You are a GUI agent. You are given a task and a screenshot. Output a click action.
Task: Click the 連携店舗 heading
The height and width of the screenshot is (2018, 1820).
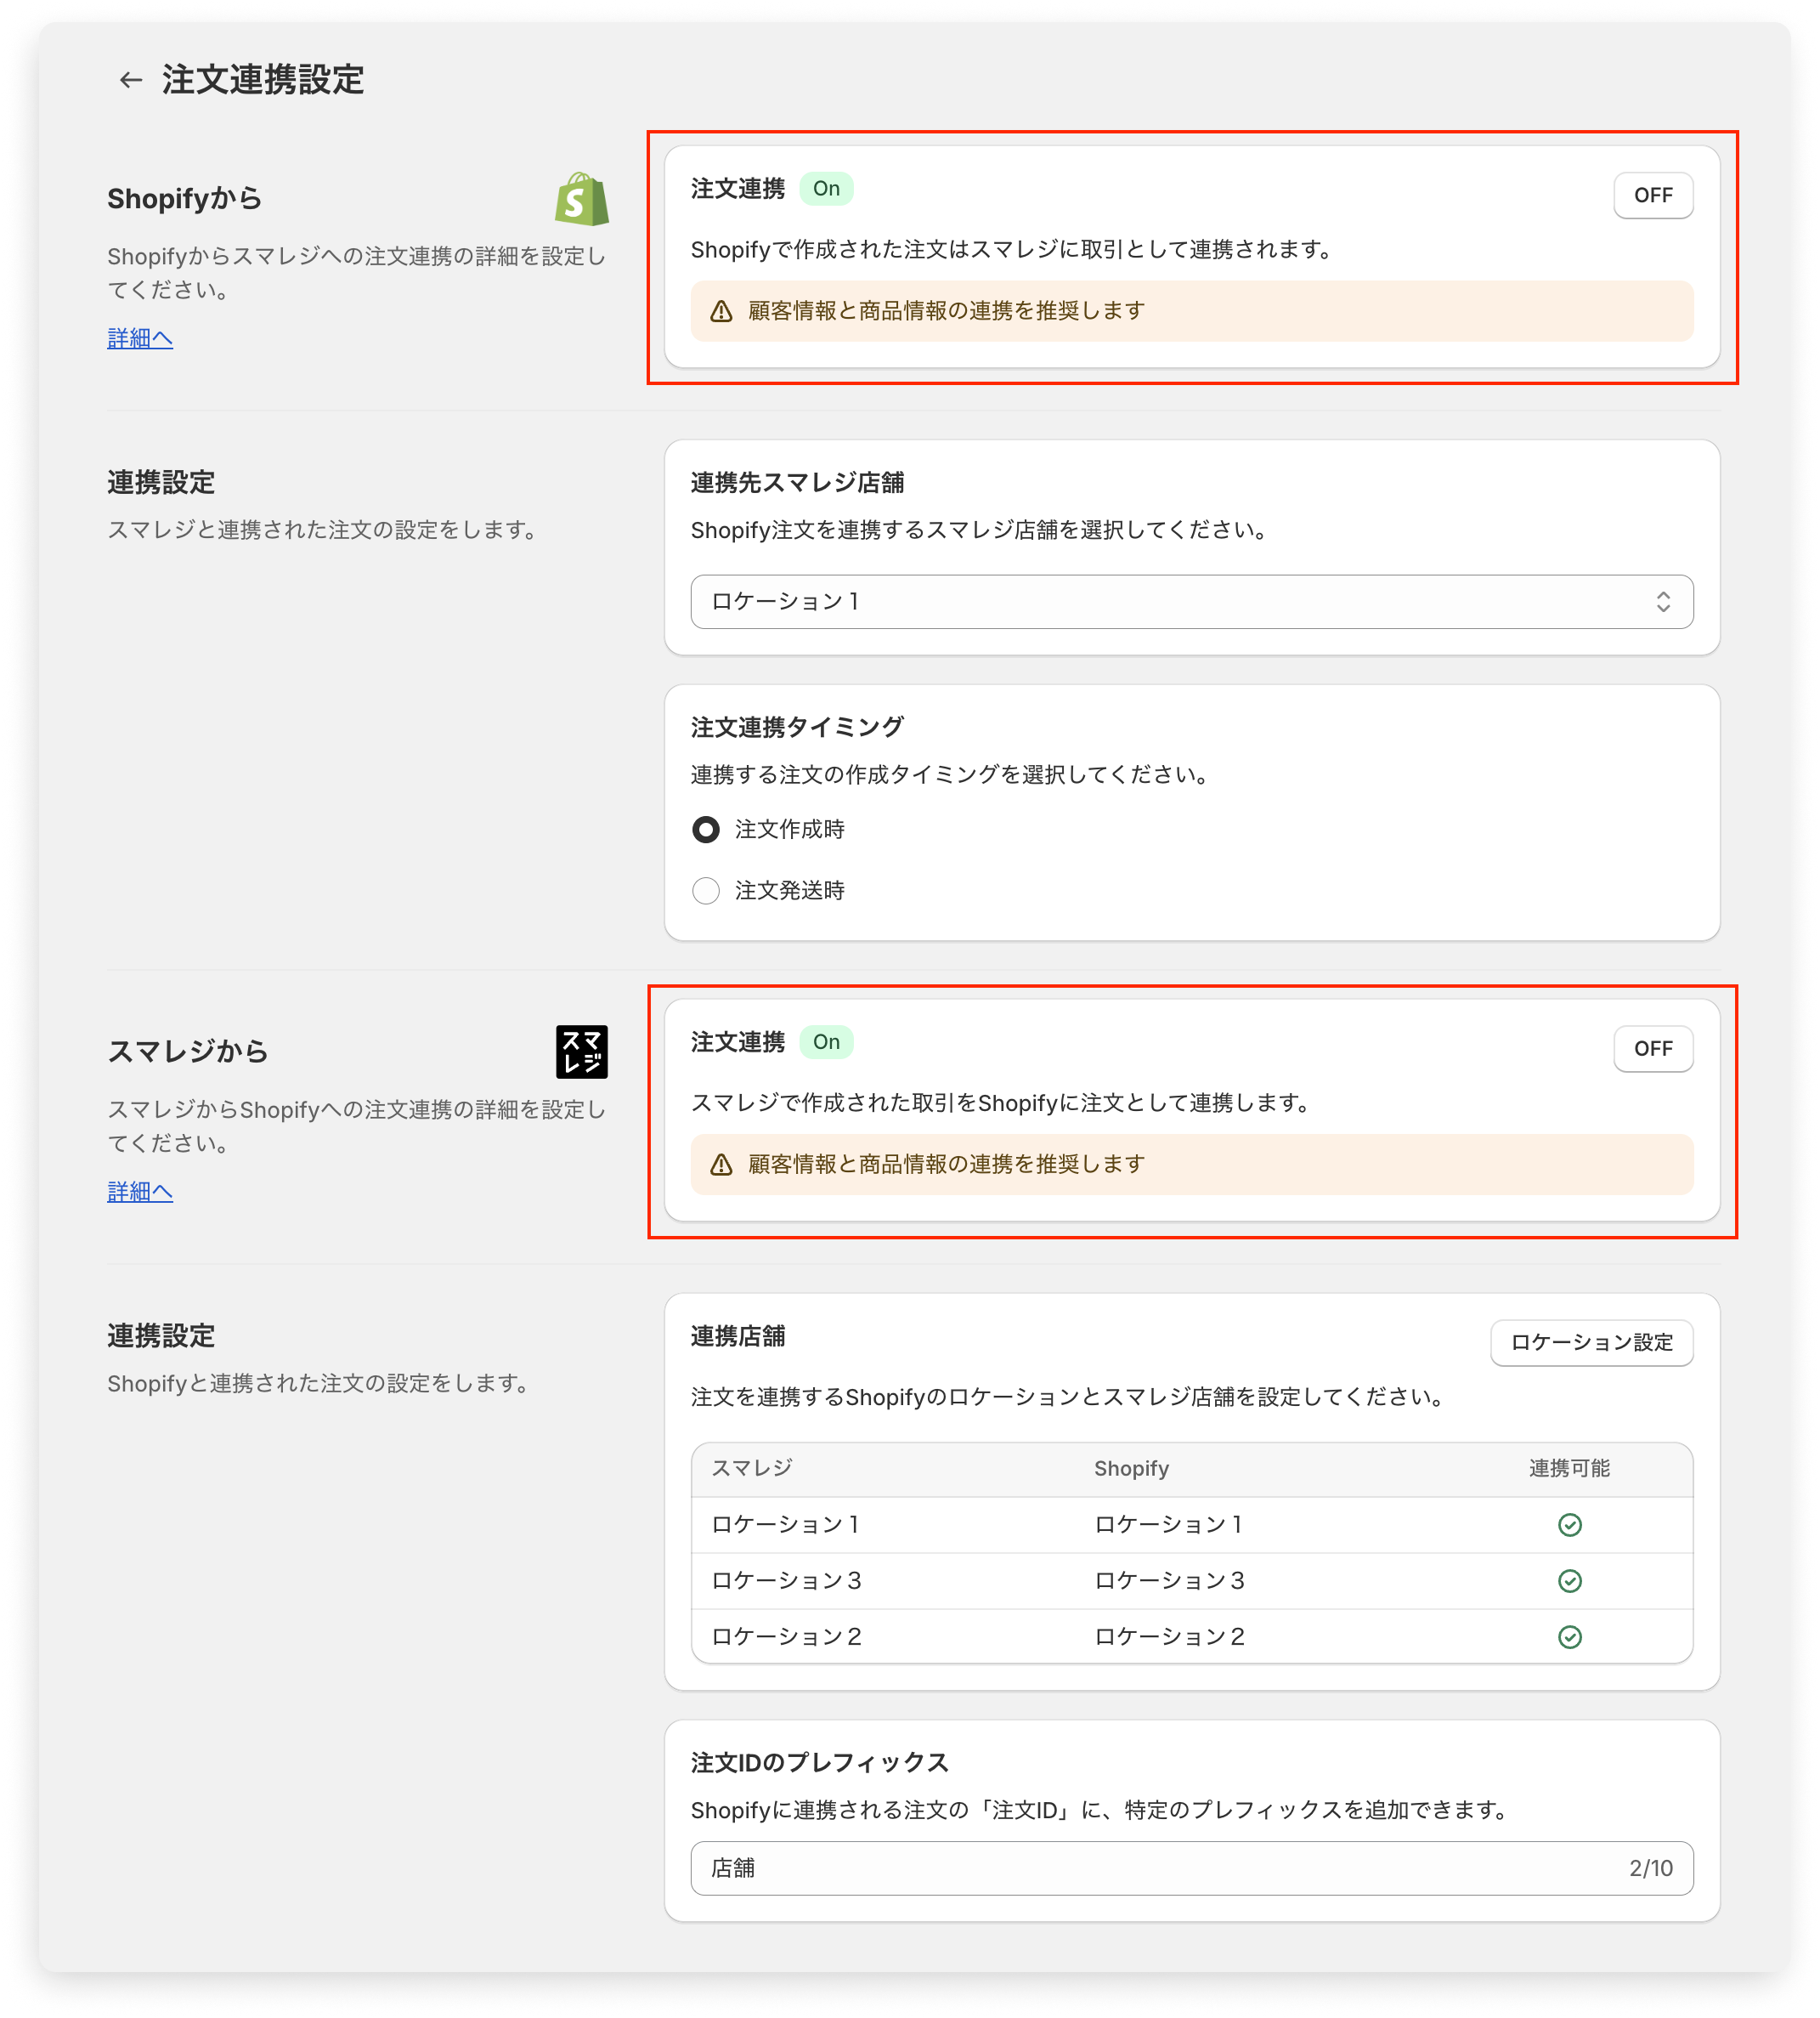click(738, 1336)
